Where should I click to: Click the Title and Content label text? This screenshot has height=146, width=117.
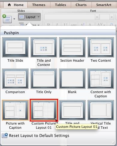click(x=44, y=63)
